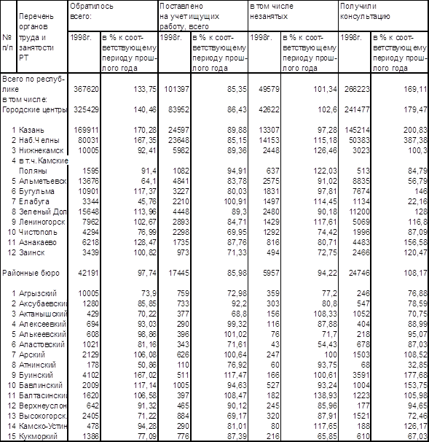
Task: Select the Альметьевск row name
Action: point(42,181)
